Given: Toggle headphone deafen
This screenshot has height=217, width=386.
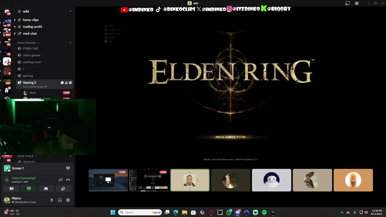Looking at the screenshot, I should 60,200.
